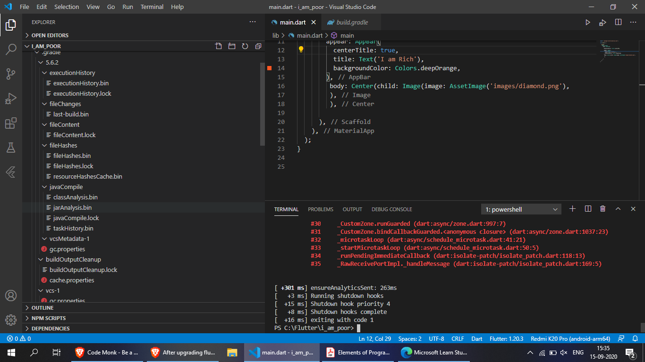Open the powershell terminal selector dropdown
Viewport: 645px width, 362px height.
coord(521,209)
